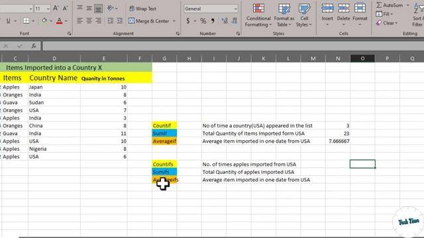Click AutoSum
The height and width of the screenshot is (238, 424).
[390, 5]
